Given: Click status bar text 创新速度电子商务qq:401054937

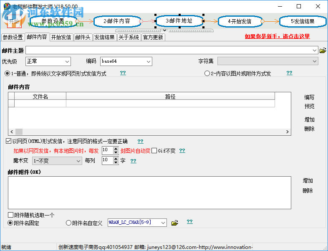Looking at the screenshot, I should tap(96, 247).
